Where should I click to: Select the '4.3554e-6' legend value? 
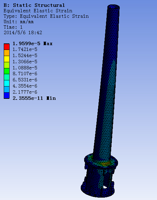[x=25, y=86]
